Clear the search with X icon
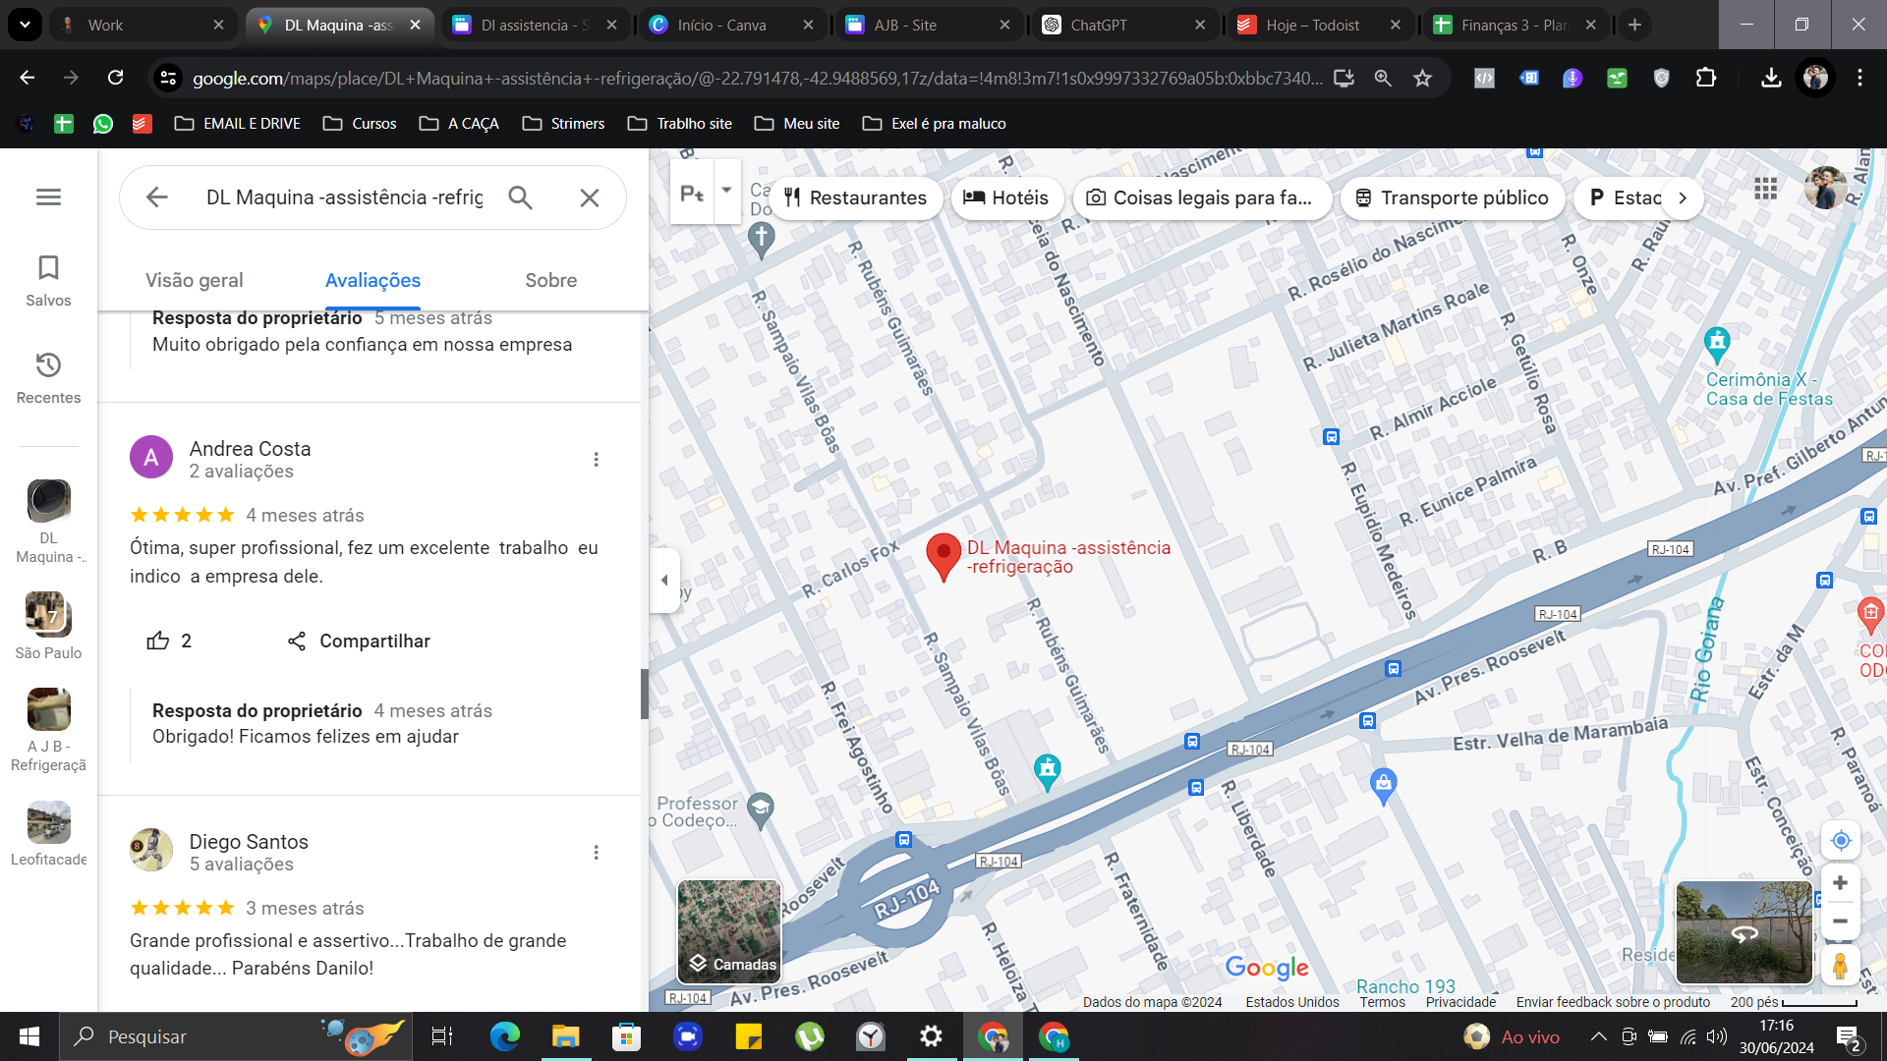Image resolution: width=1887 pixels, height=1061 pixels. click(590, 197)
